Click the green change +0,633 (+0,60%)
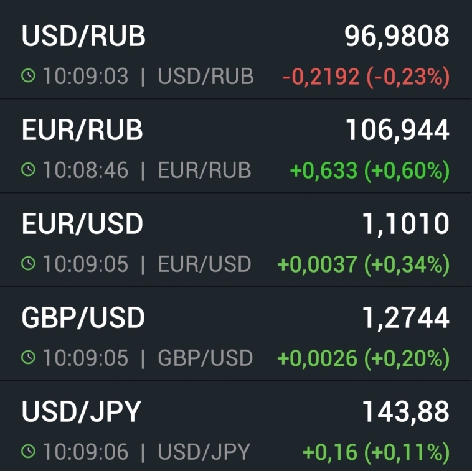Viewport: 472px width, 471px height. pos(370,170)
